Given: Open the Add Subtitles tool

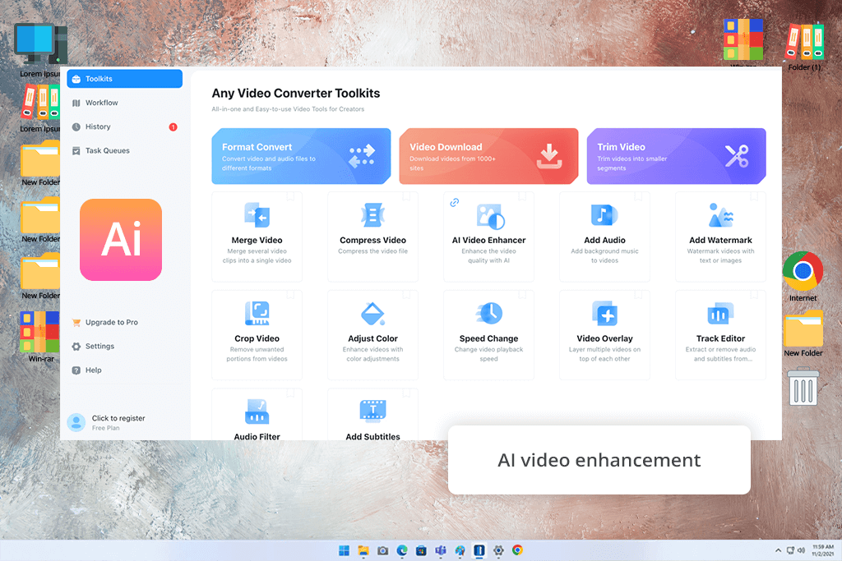Looking at the screenshot, I should click(x=372, y=415).
